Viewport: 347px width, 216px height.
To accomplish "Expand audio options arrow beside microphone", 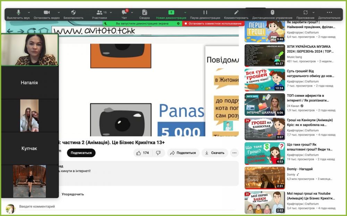I will point(29,12).
